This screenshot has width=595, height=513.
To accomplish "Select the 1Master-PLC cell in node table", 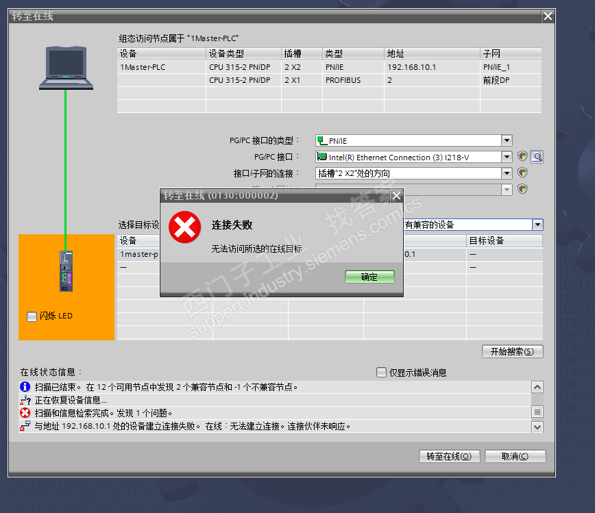I will [x=162, y=67].
